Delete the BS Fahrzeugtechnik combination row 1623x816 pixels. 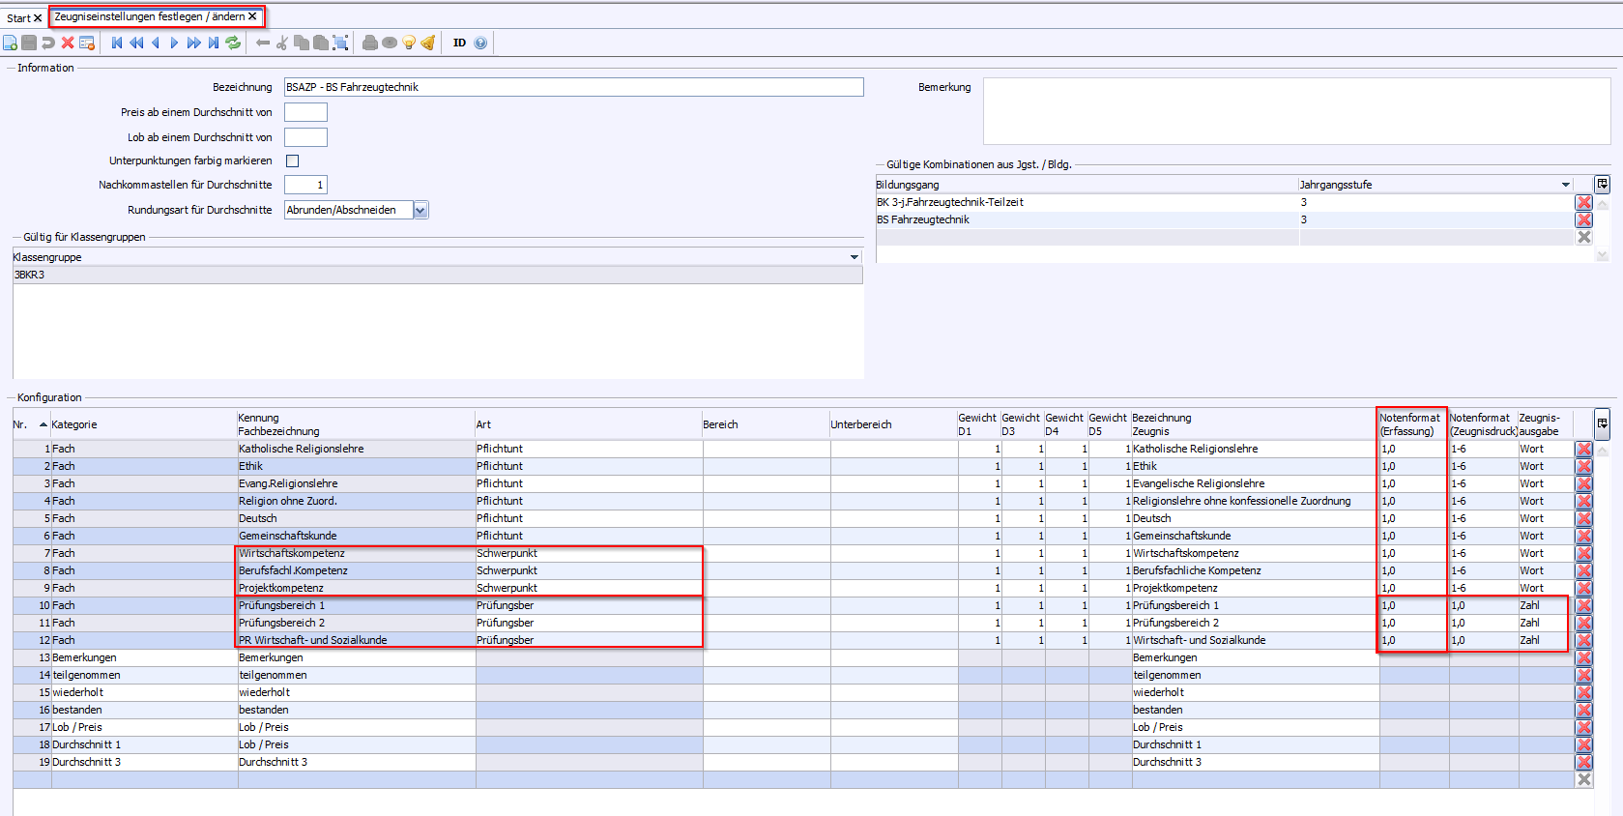click(x=1583, y=219)
